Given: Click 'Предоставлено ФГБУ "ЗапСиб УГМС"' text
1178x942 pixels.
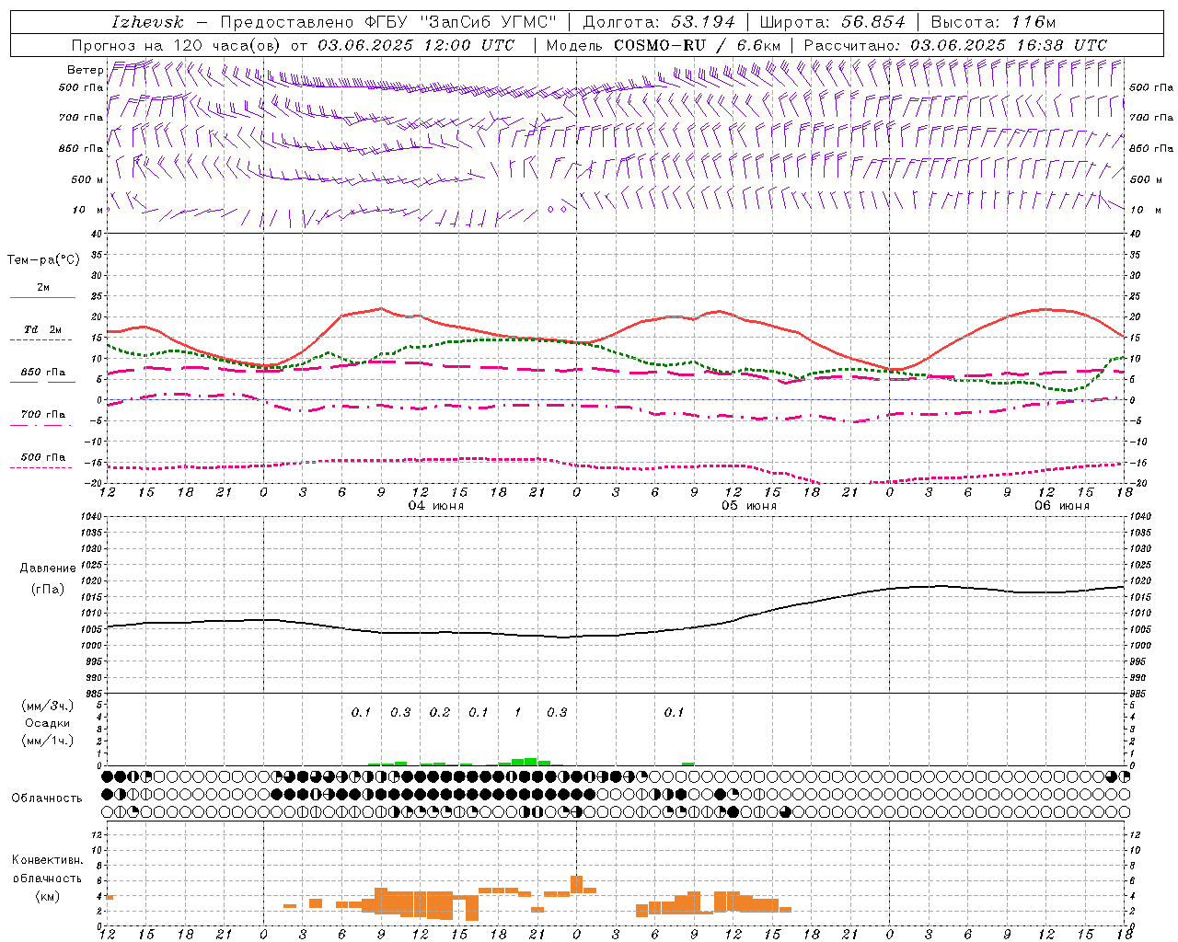Looking at the screenshot, I should (x=388, y=22).
